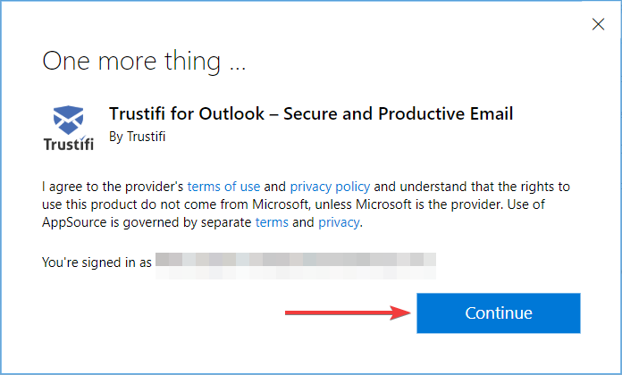The height and width of the screenshot is (375, 622).
Task: Open the provider's privacy policy link
Action: 330,187
